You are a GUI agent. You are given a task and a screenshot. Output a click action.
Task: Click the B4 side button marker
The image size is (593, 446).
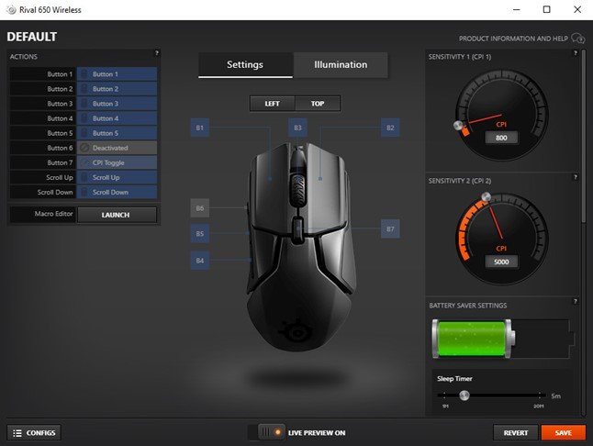click(199, 260)
